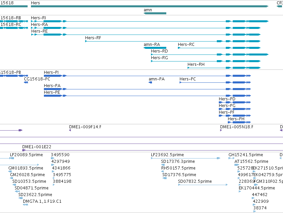Click the 3495775 feature label
Screen dimensions: 283x213
(62, 175)
